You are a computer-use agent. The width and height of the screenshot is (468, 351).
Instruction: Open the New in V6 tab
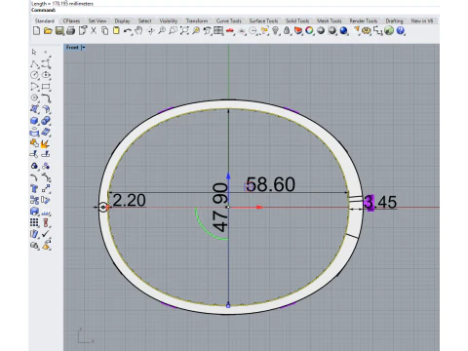(x=422, y=20)
